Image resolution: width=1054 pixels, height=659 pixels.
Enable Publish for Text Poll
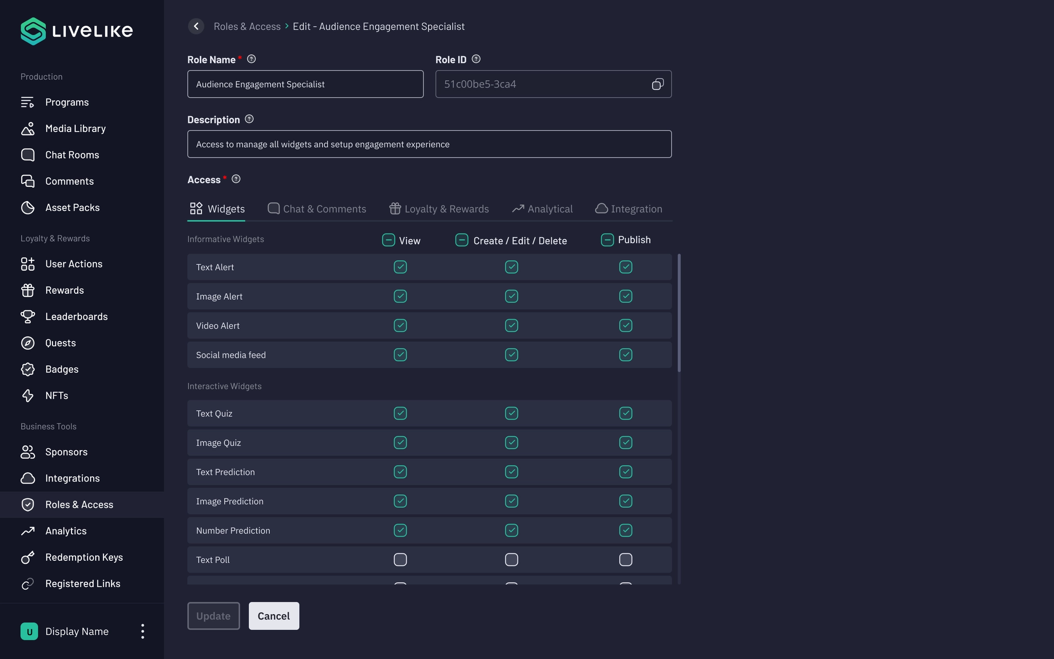point(626,560)
